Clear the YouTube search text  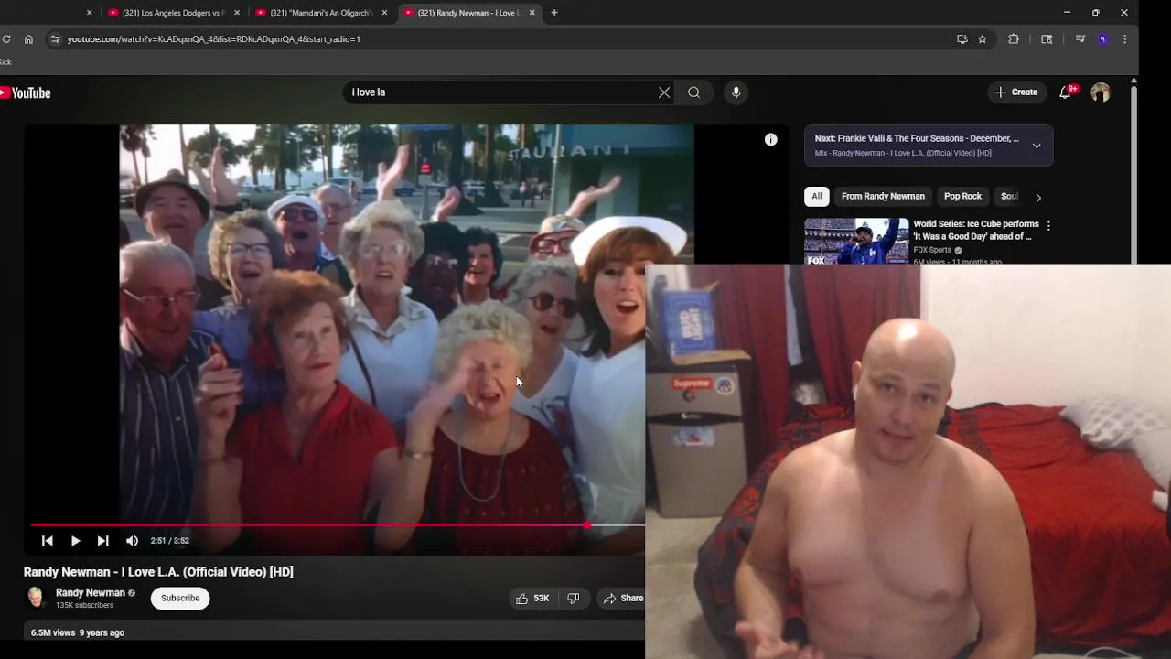[x=664, y=92]
